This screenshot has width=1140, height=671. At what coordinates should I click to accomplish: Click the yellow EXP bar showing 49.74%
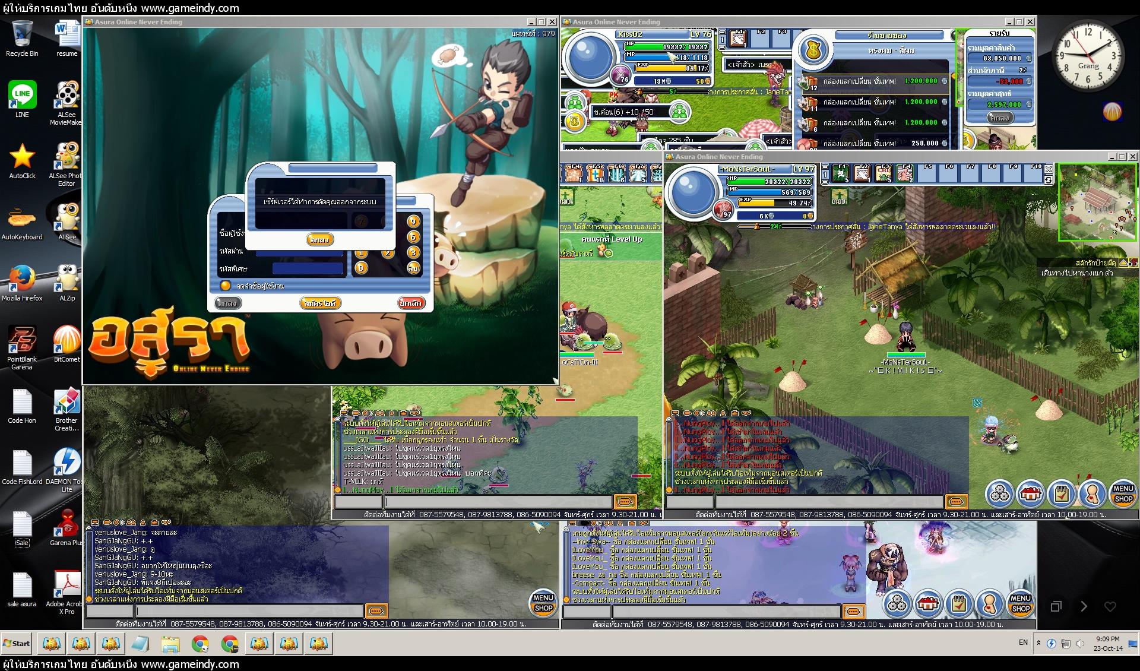(x=775, y=202)
